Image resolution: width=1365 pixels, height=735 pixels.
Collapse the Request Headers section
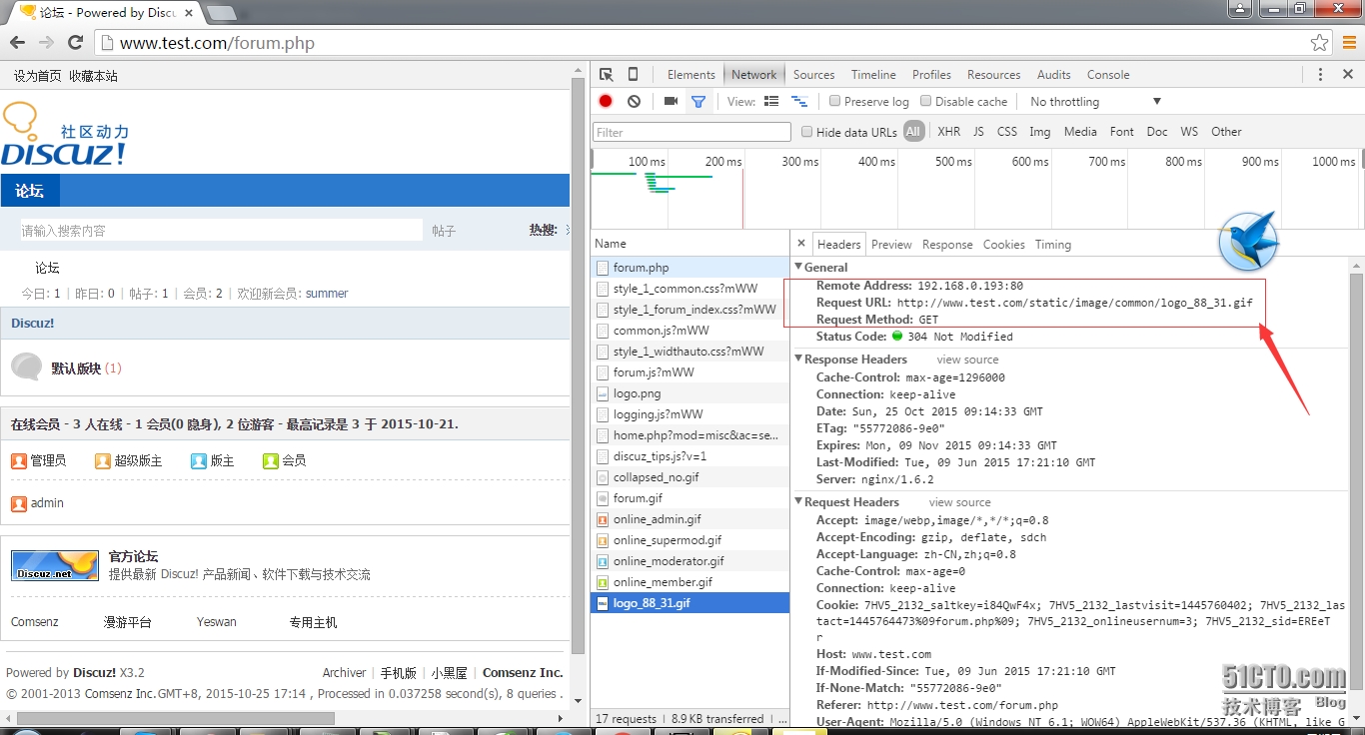pyautogui.click(x=798, y=502)
